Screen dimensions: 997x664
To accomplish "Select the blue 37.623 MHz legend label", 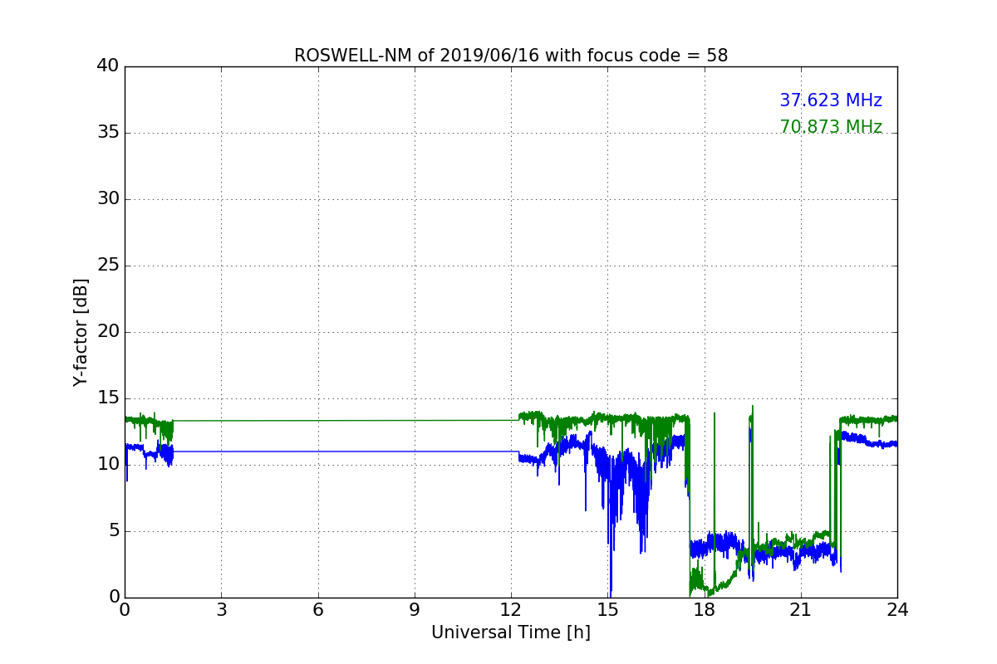I will point(831,100).
